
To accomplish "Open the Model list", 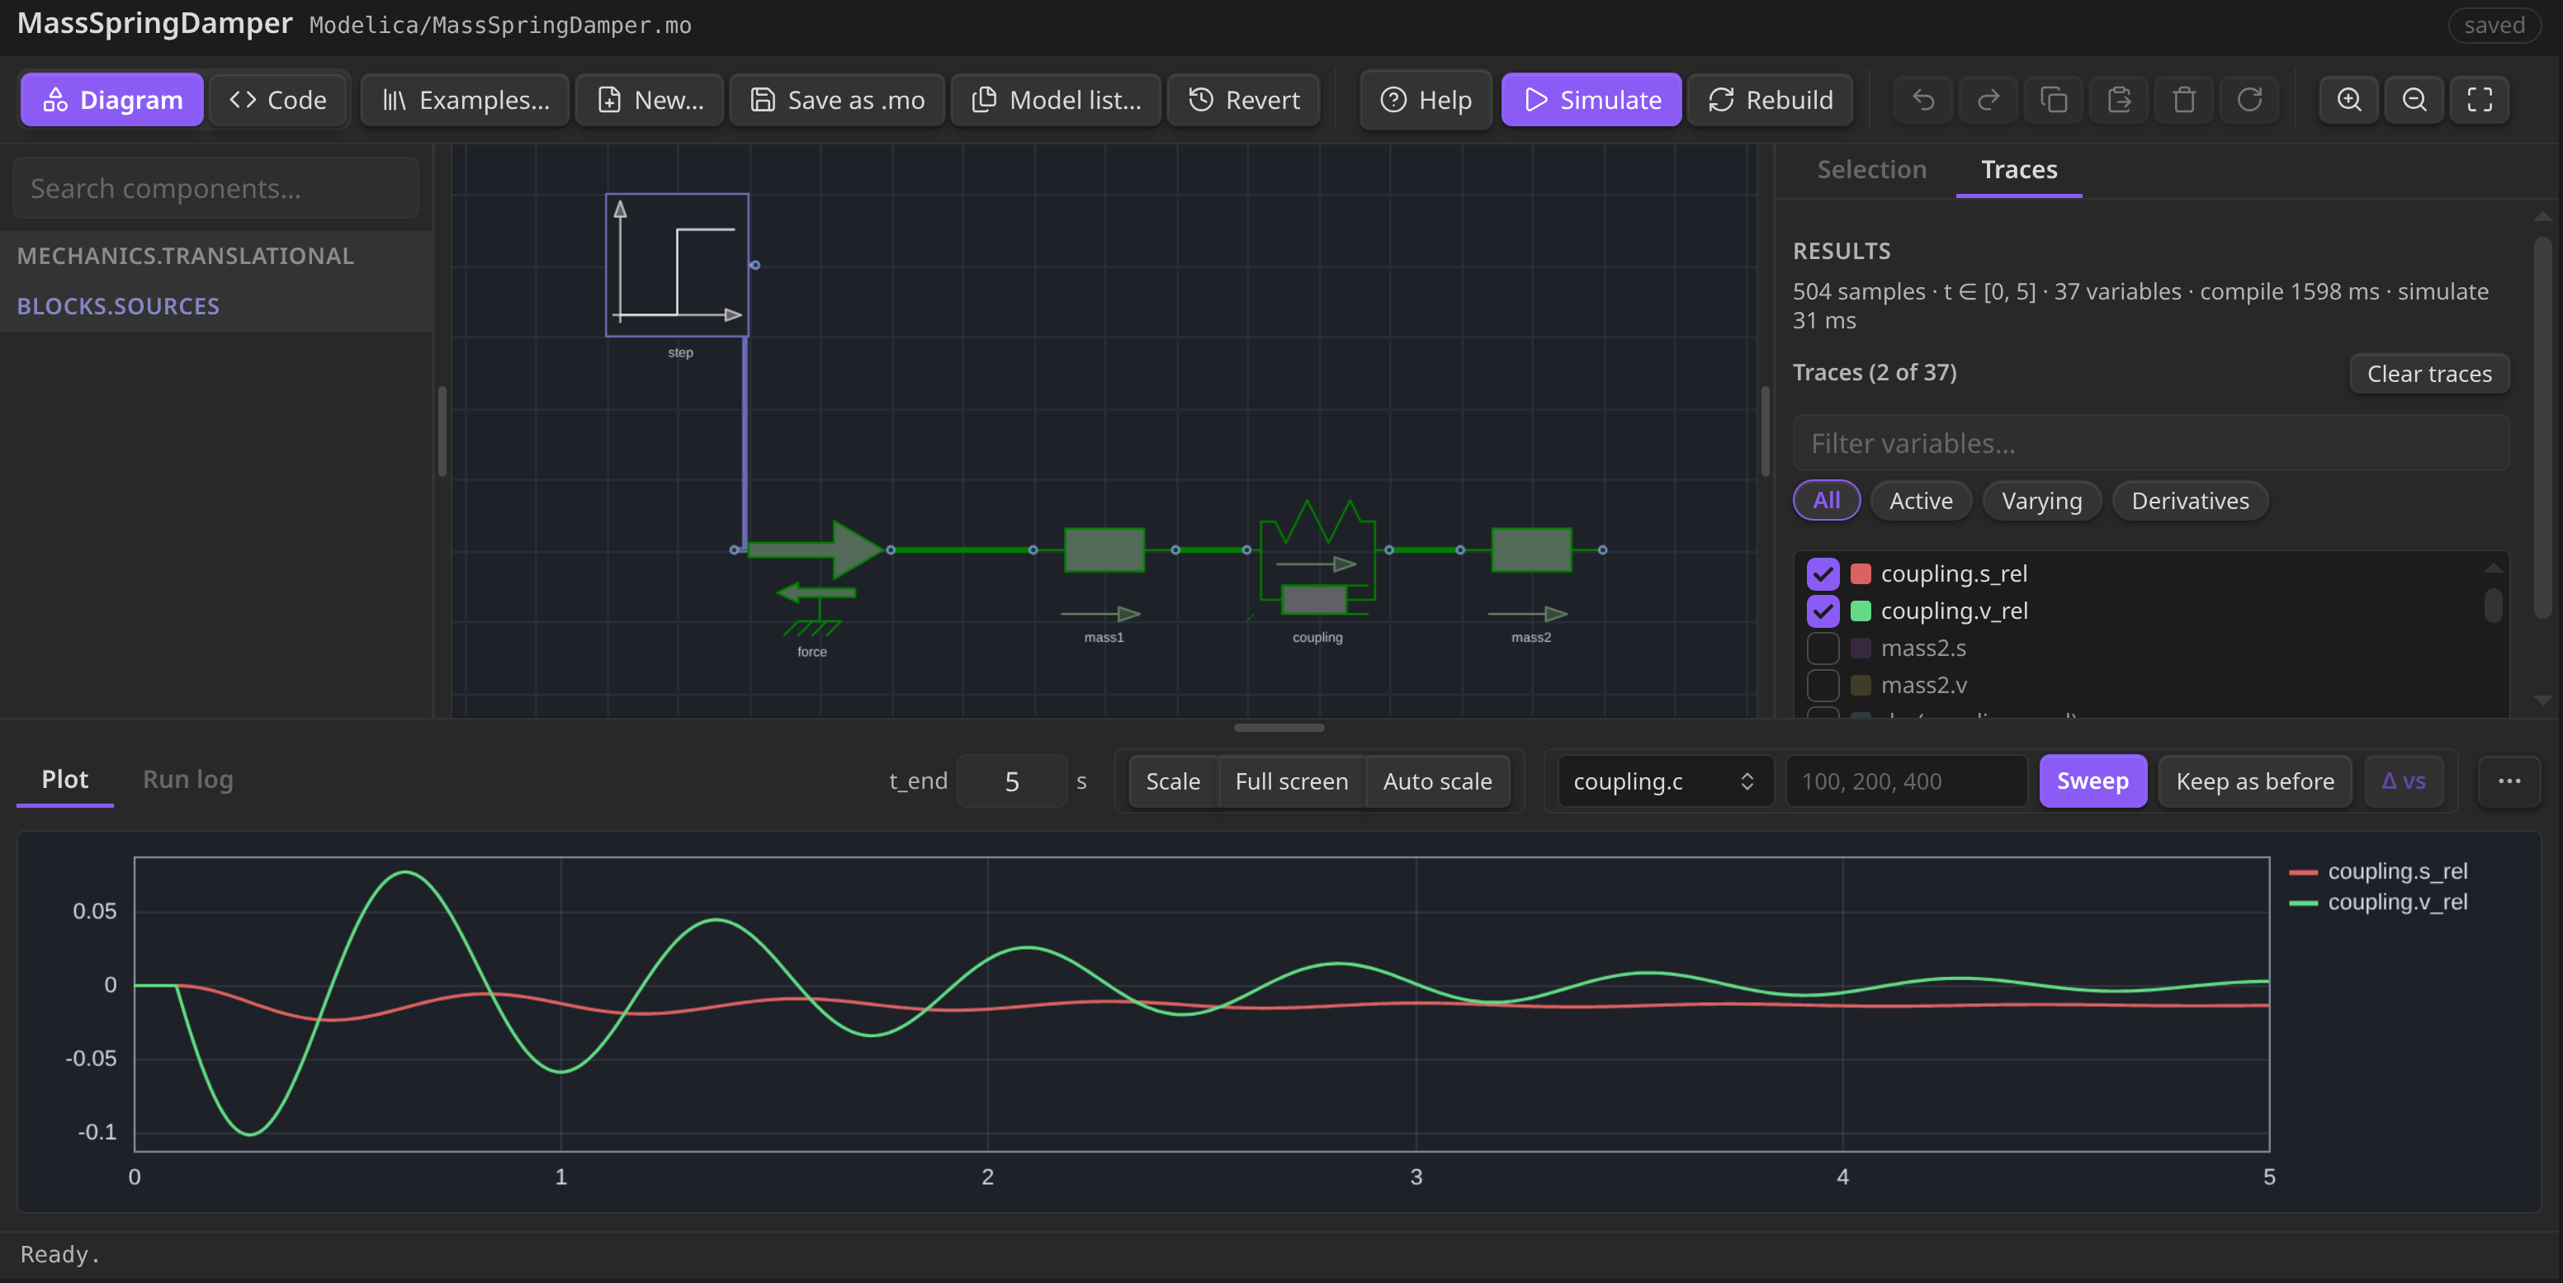I will (x=1057, y=100).
